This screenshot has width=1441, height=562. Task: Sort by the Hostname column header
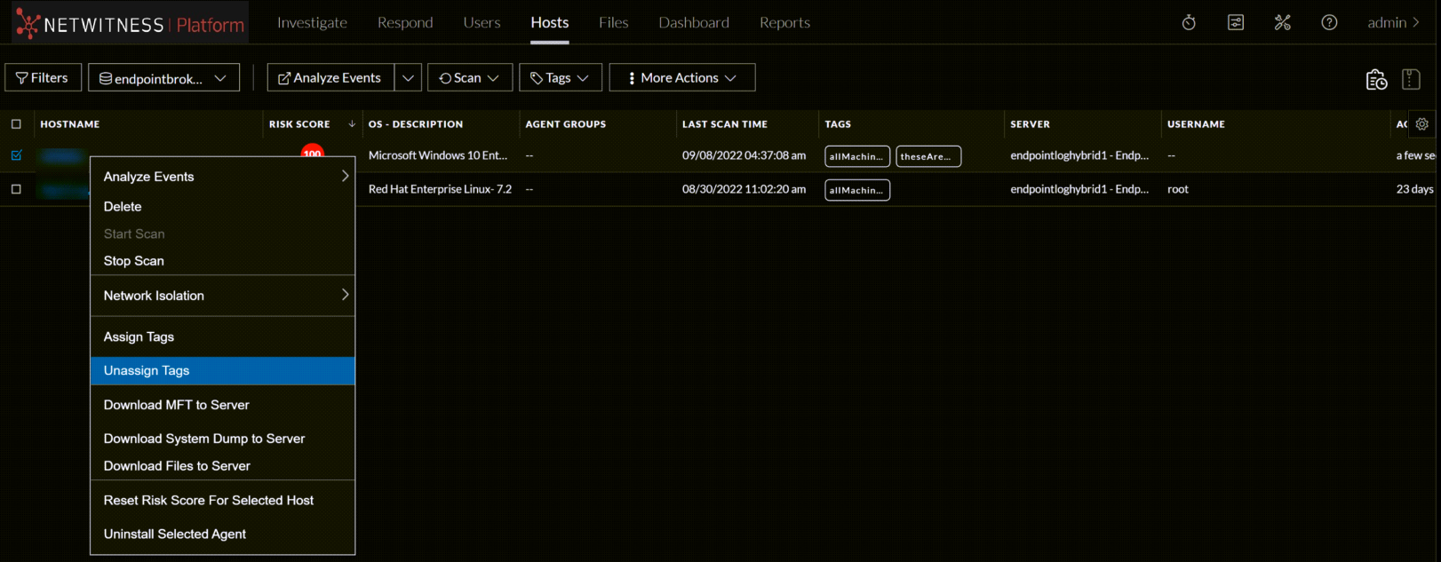(x=70, y=124)
